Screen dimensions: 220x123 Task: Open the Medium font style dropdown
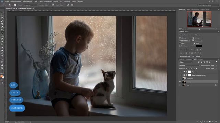[198, 35]
